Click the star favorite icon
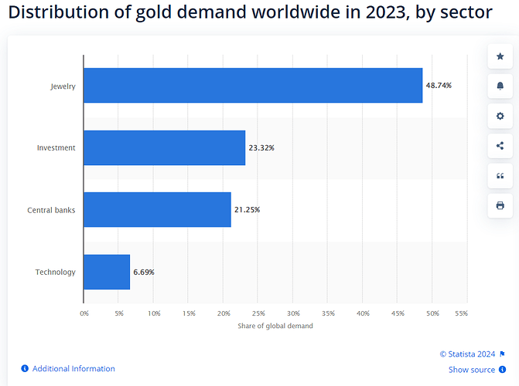The height and width of the screenshot is (386, 519). [500, 56]
